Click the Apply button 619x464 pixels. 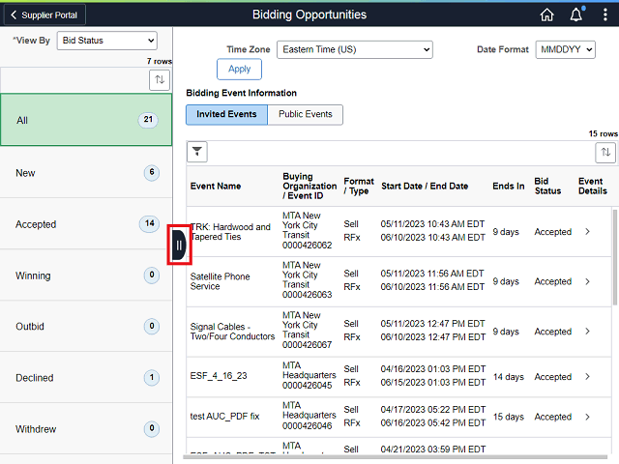pyautogui.click(x=239, y=69)
